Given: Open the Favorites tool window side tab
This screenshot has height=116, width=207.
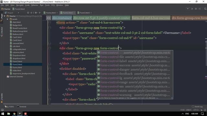Looking at the screenshot, I should click(2, 98).
